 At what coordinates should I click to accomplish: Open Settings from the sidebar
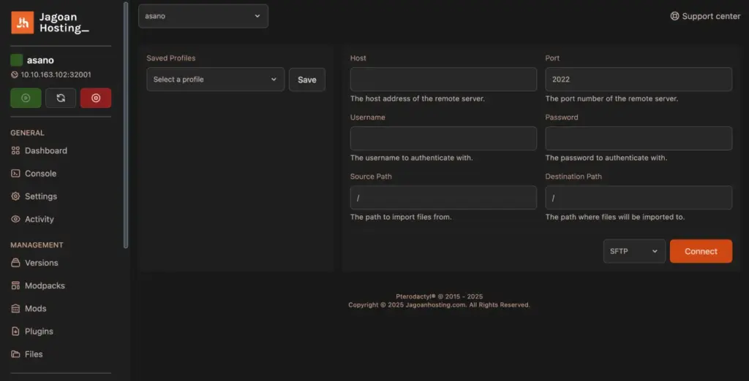click(x=41, y=196)
